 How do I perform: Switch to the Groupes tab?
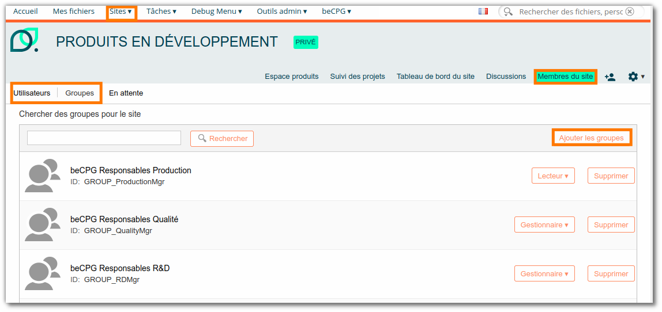pos(80,93)
